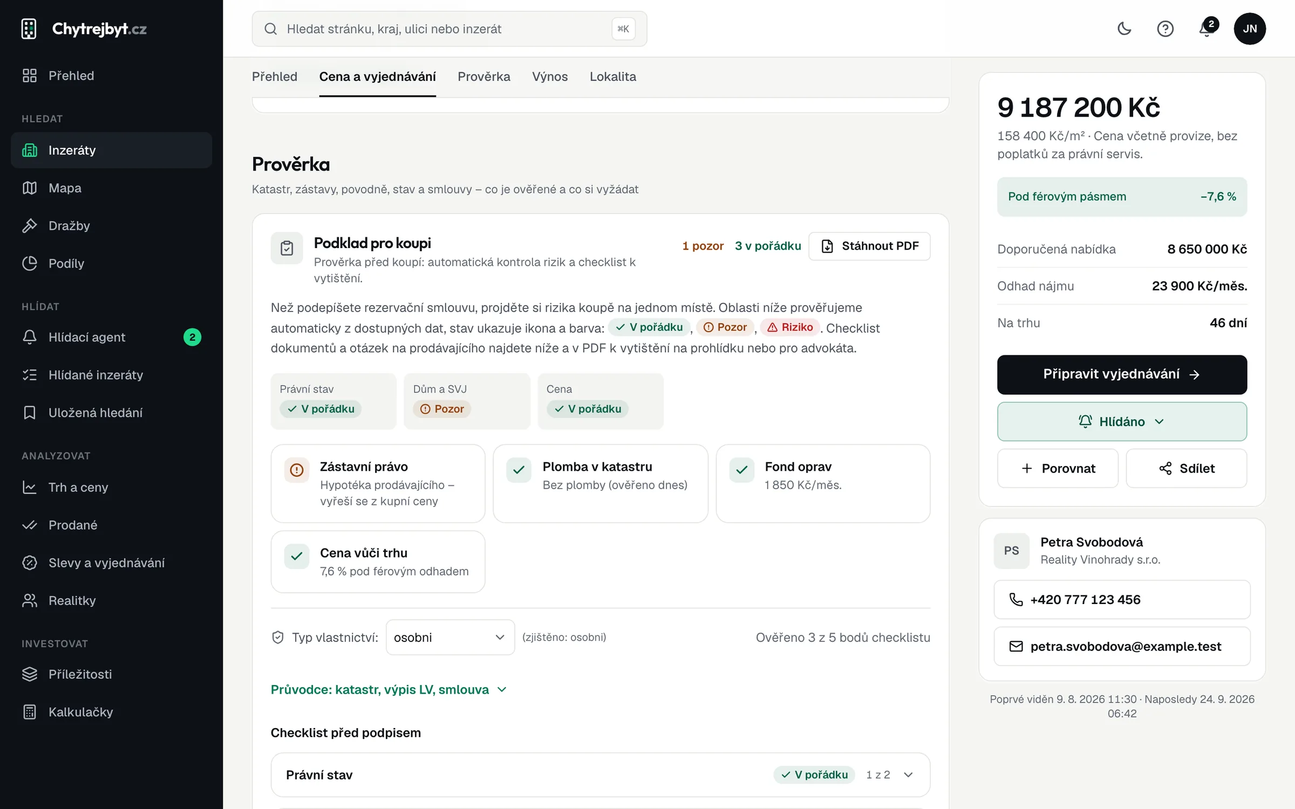Viewport: 1295px width, 809px height.
Task: Click the Chytrejbyt.cz logo icon
Action: pyautogui.click(x=29, y=29)
